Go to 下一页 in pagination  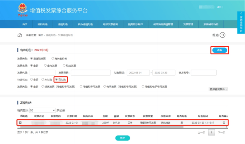coord(222,132)
